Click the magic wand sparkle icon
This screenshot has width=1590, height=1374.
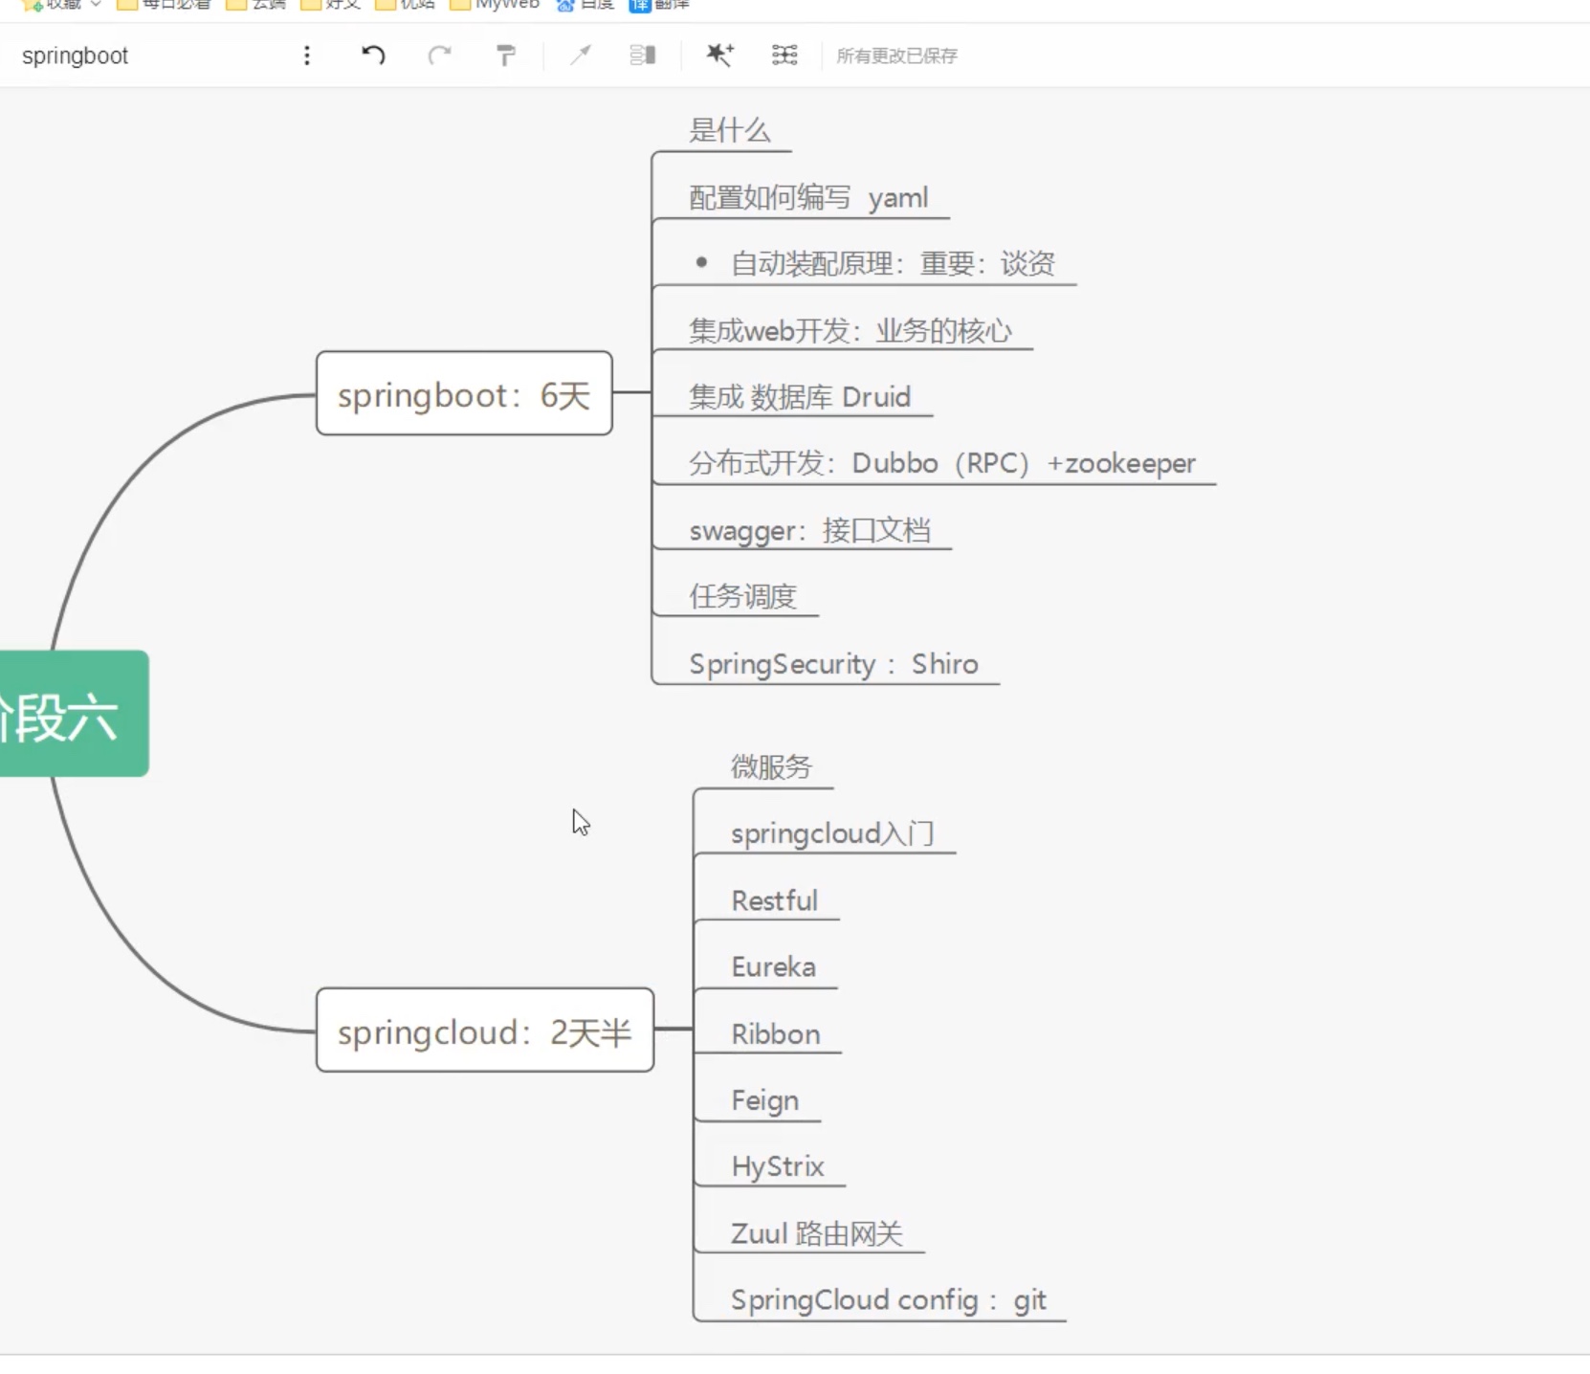(719, 55)
